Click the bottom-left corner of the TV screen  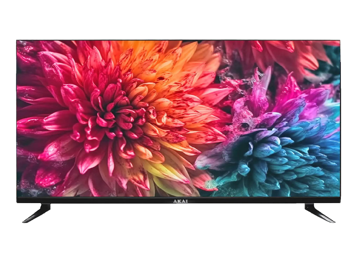coord(18,195)
